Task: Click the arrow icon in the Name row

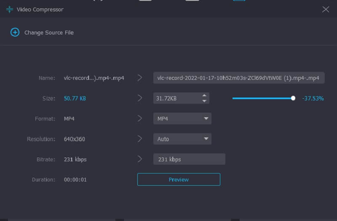Action: tap(140, 78)
